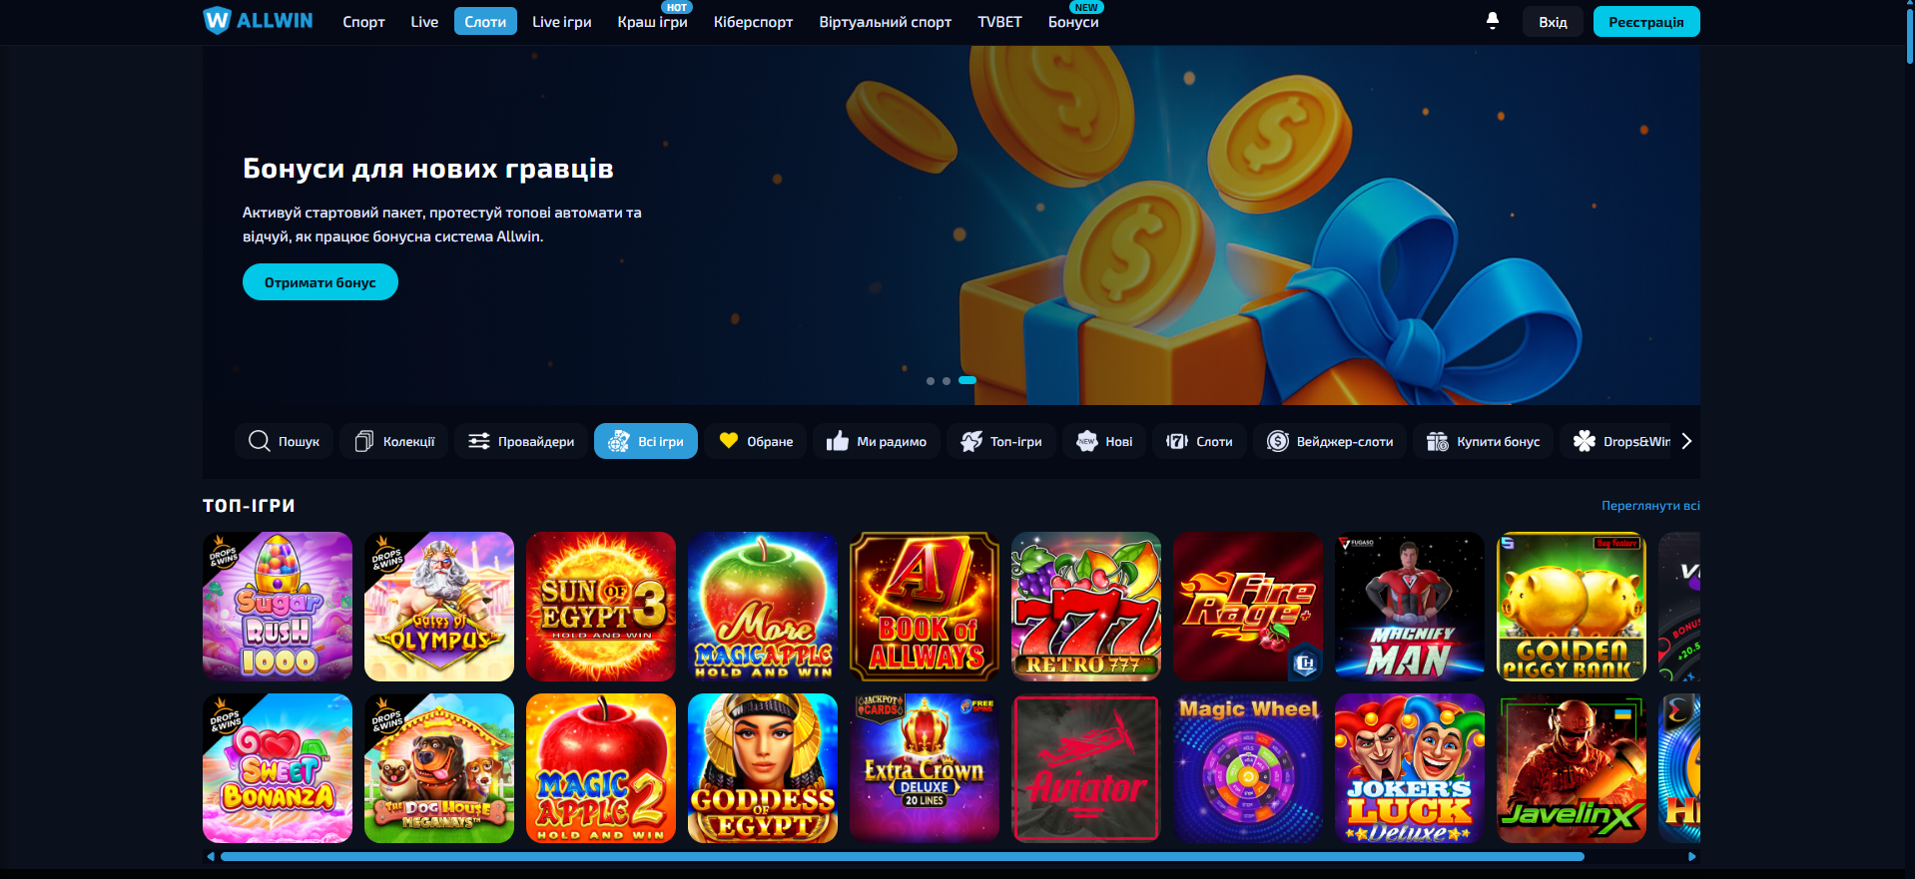1915x879 pixels.
Task: Open Краш ігри menu item
Action: point(652,22)
